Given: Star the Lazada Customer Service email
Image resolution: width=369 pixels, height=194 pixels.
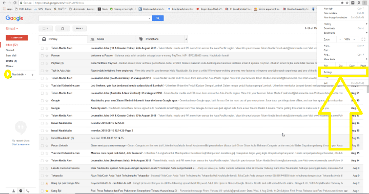Looking at the screenshot, I should (47, 168).
